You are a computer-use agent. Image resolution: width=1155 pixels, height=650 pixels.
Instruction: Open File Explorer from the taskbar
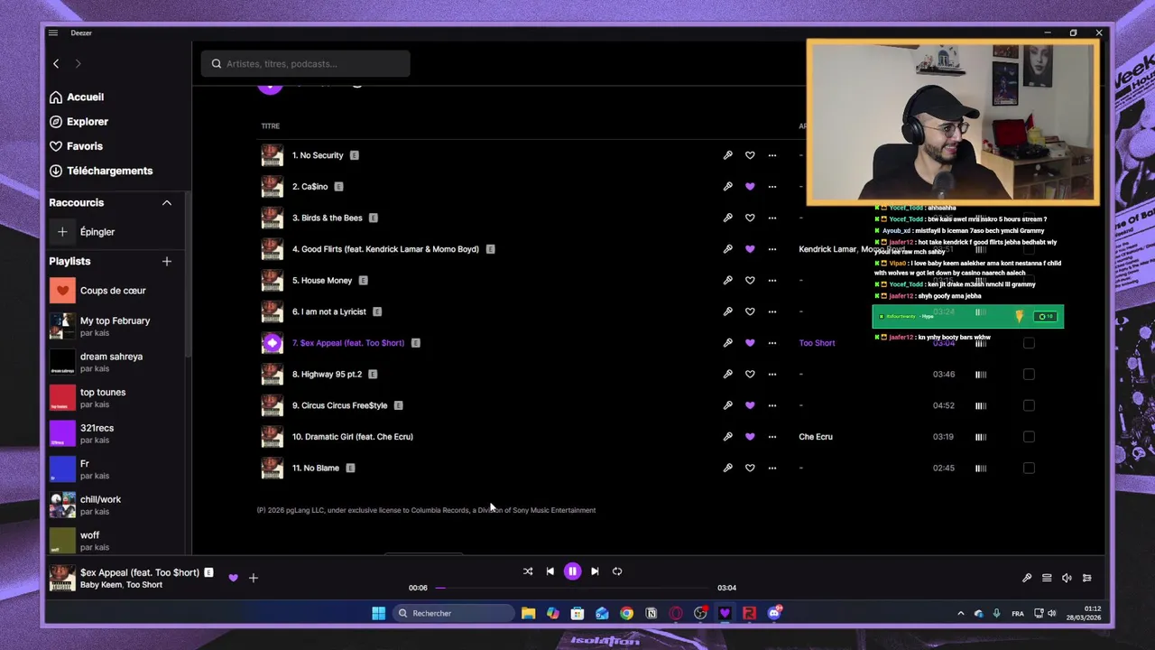click(x=529, y=613)
